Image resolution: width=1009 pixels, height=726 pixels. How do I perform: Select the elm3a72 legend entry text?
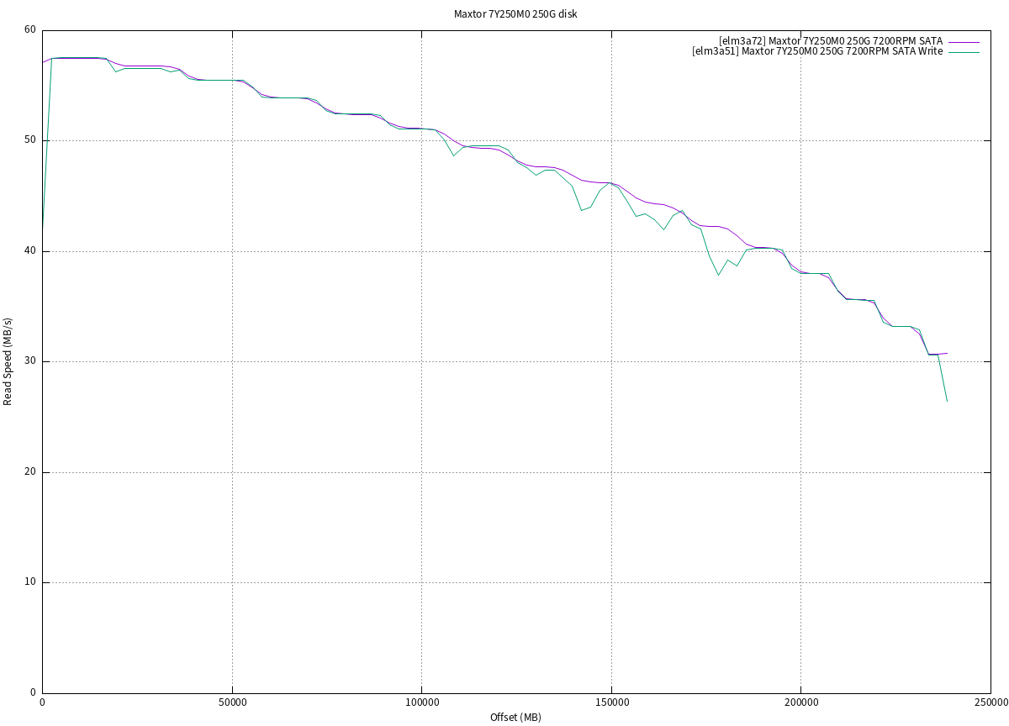point(831,41)
